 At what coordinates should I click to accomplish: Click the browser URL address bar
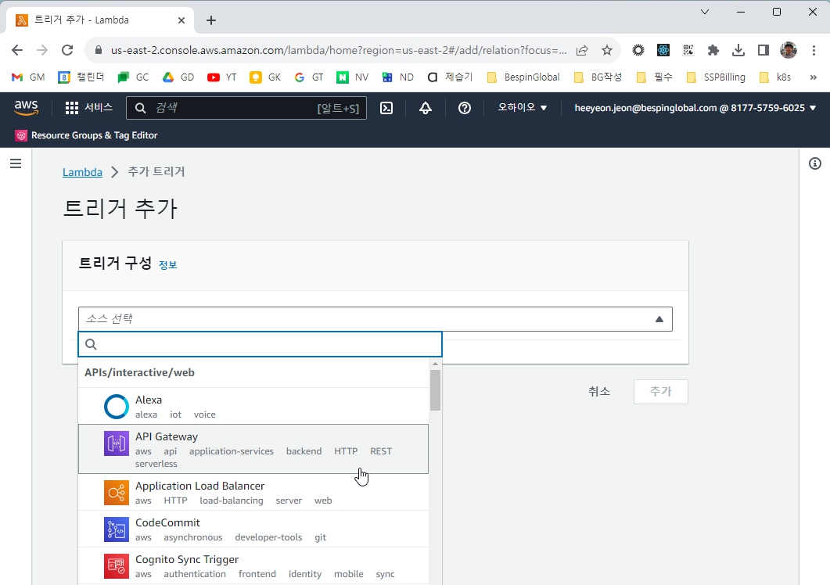[x=339, y=50]
